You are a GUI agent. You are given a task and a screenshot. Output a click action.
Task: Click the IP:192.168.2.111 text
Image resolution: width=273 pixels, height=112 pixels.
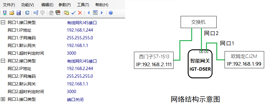[154, 64]
